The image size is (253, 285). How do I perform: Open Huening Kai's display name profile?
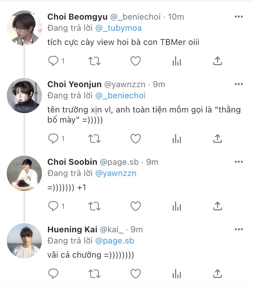pos(69,230)
